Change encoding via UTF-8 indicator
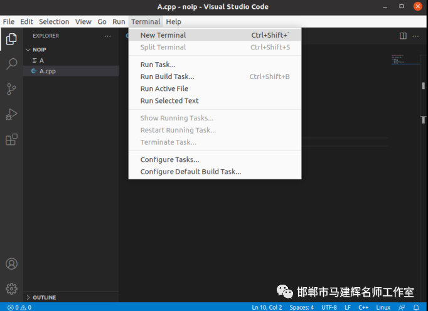Viewport: 428px width, 311px height. 329,307
